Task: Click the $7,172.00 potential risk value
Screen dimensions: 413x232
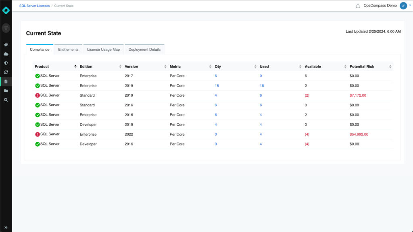Action: [358, 95]
